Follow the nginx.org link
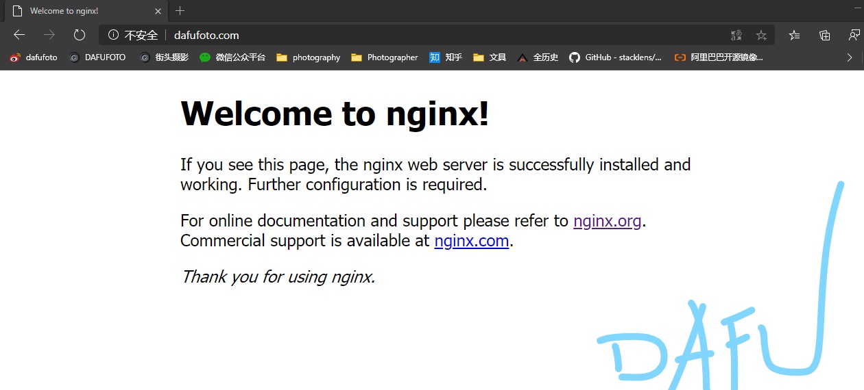Image resolution: width=864 pixels, height=390 pixels. click(607, 221)
